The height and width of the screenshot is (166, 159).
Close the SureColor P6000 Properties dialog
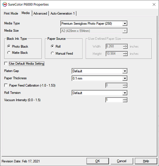tap(154, 4)
